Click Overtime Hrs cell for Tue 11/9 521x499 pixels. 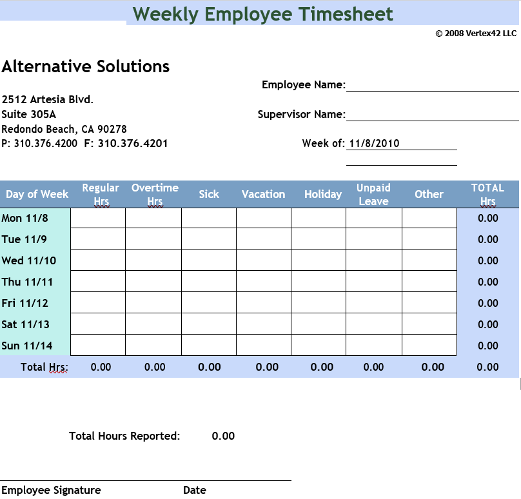point(153,239)
